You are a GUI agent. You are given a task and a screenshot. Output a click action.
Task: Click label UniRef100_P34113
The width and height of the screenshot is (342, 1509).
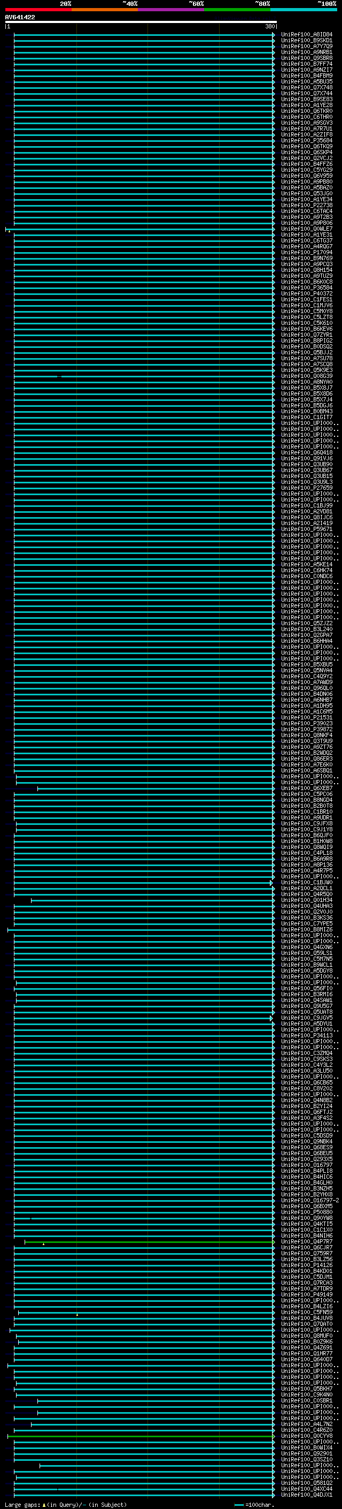307,1036
